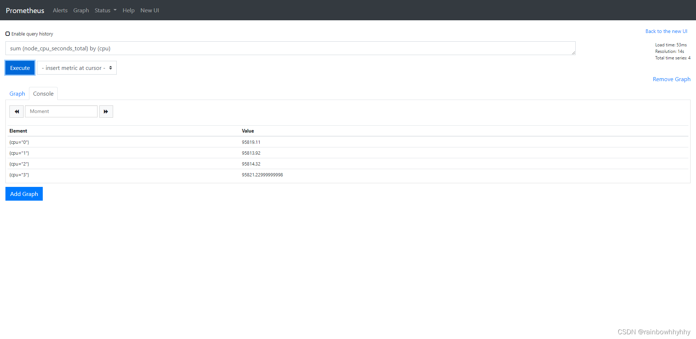
Task: Select the Console tab
Action: [43, 93]
